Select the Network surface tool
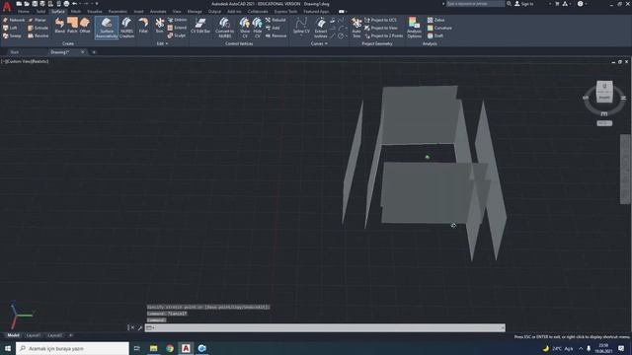Image resolution: width=632 pixels, height=355 pixels. pos(14,20)
